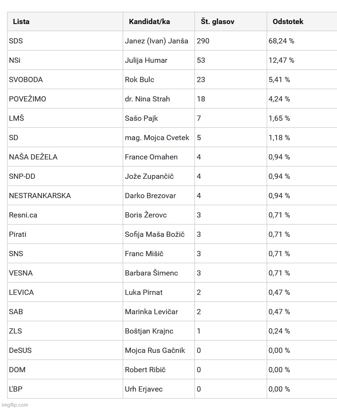Click candidate Luka Pirnat

[143, 292]
